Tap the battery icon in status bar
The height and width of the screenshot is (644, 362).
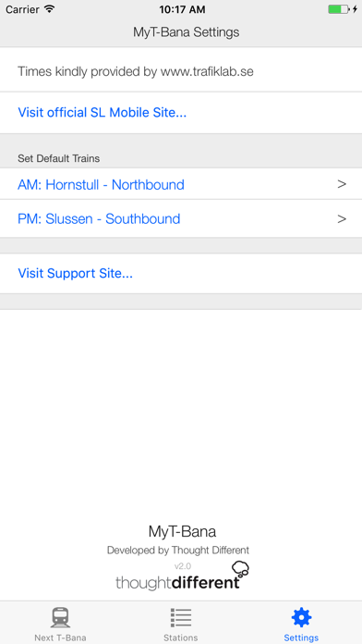pos(338,9)
